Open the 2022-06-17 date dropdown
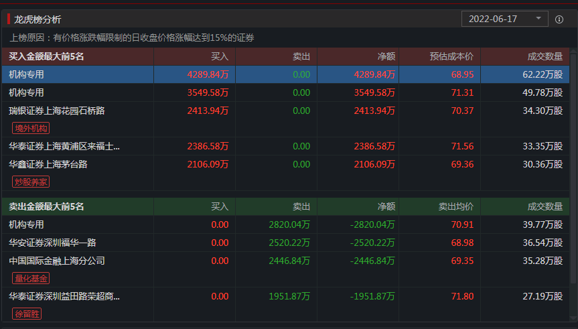Screen dimensions: 578x329 [x=504, y=19]
